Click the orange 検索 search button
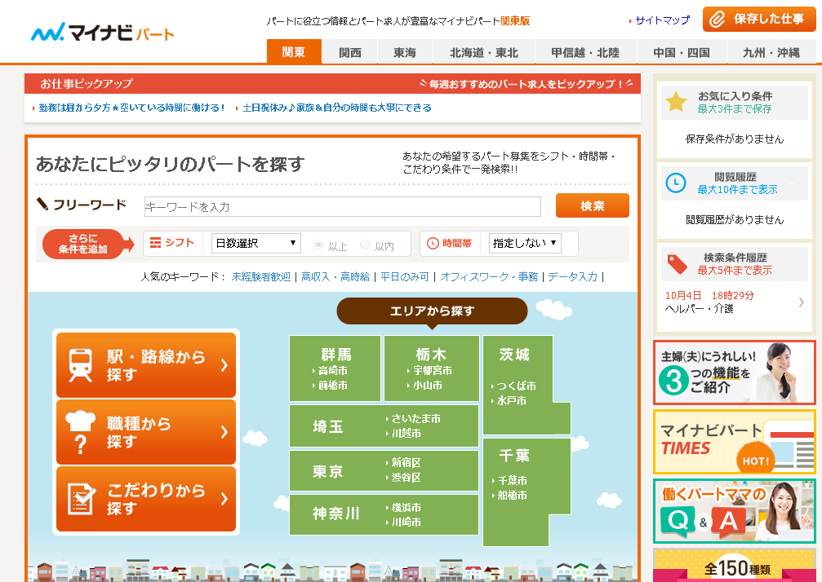The height and width of the screenshot is (582, 822). pos(592,205)
